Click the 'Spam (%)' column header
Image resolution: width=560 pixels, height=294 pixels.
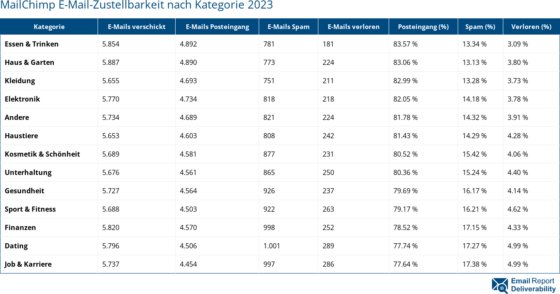[x=480, y=26]
